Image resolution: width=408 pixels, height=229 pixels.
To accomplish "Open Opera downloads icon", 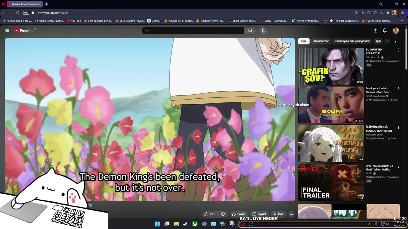I will (382, 13).
